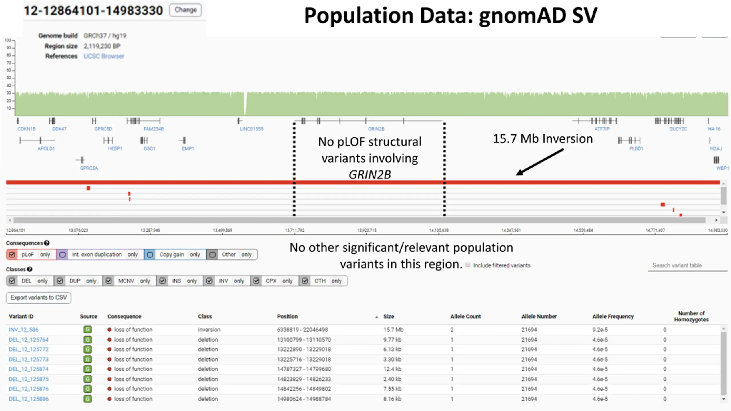Click the variant table vertical scrollbar
The height and width of the screenshot is (411, 731).
[724, 363]
